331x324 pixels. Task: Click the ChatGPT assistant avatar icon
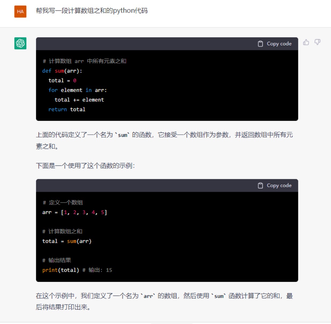pyautogui.click(x=20, y=43)
